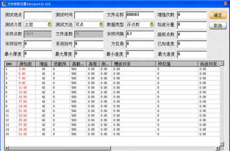
Task: Click the 测试地点 input field
Action: coord(38,15)
